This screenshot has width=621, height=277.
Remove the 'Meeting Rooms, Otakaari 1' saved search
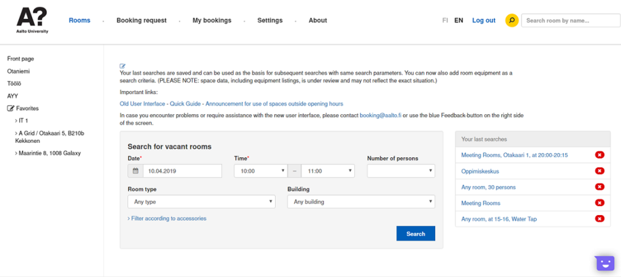tap(599, 155)
